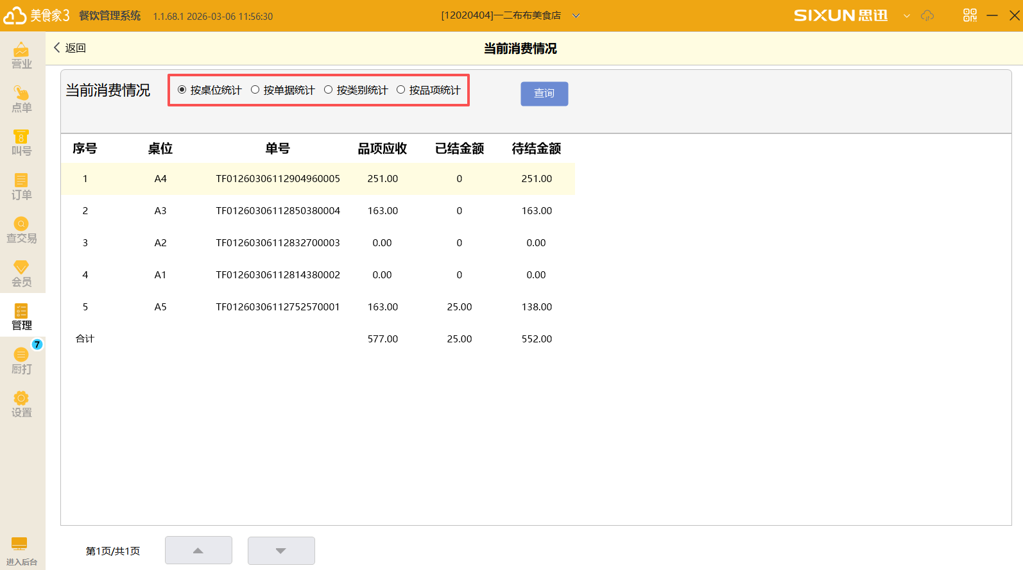This screenshot has width=1023, height=570.
Task: Open the 叫号 queue call icon
Action: click(x=21, y=142)
